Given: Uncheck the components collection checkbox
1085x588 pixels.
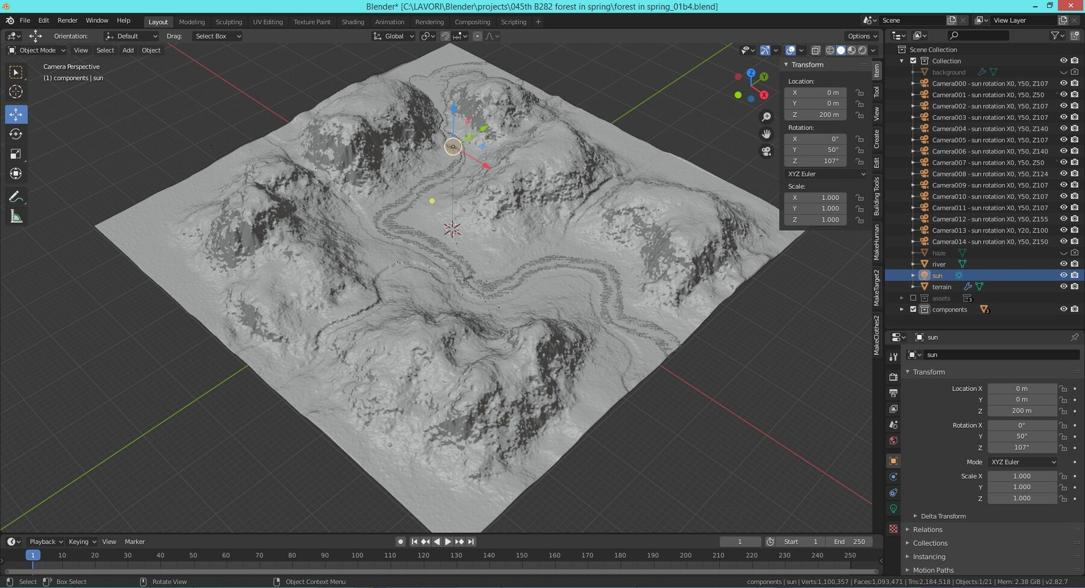Looking at the screenshot, I should (x=913, y=309).
